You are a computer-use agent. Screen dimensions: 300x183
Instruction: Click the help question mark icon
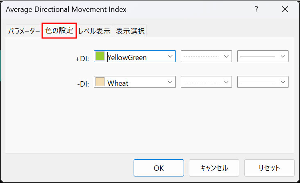[256, 9]
